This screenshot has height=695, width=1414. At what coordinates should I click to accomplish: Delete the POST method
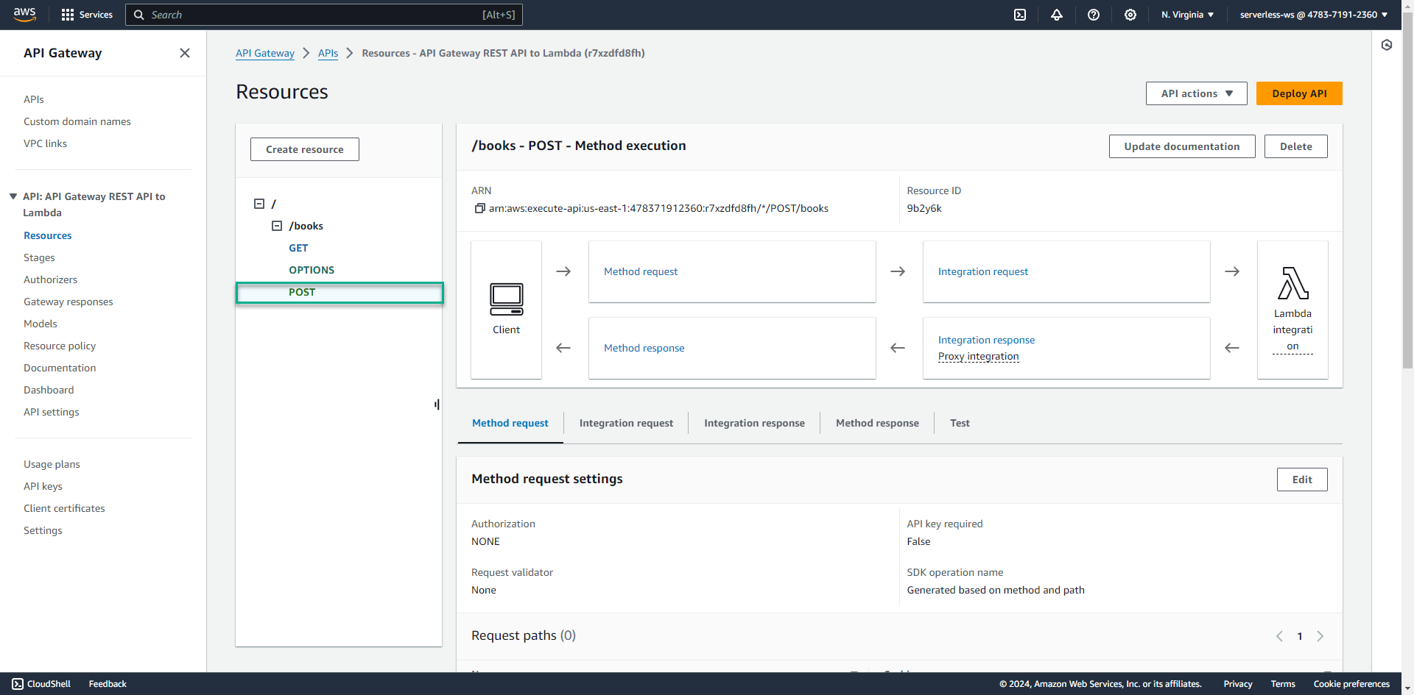pos(1296,146)
